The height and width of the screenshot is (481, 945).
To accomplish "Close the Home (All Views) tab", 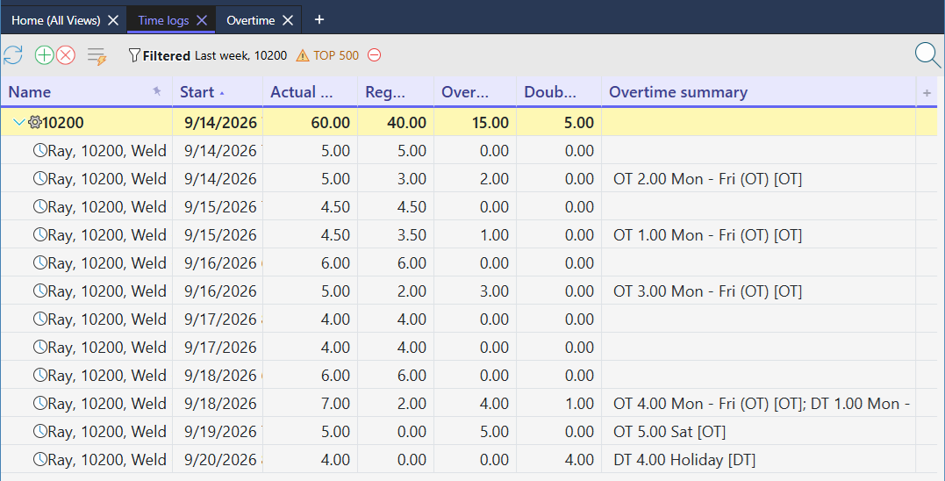I will [x=112, y=20].
